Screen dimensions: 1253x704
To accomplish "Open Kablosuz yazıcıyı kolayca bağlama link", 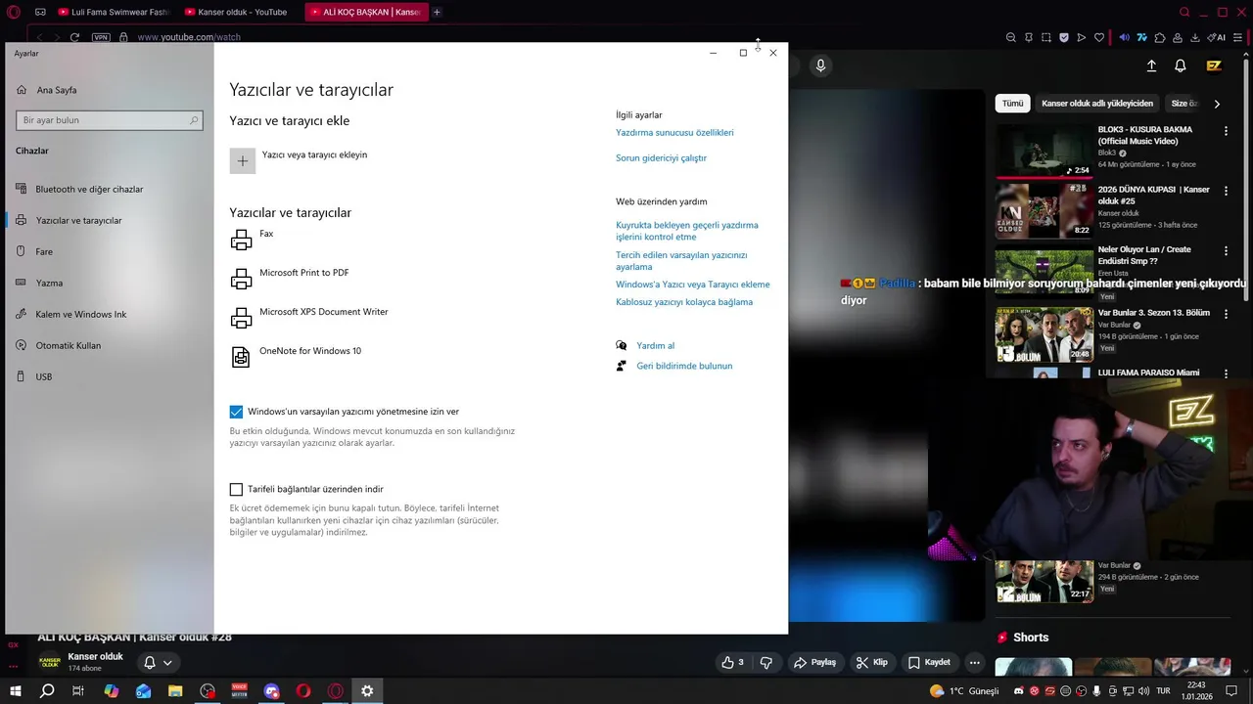I will click(x=684, y=302).
